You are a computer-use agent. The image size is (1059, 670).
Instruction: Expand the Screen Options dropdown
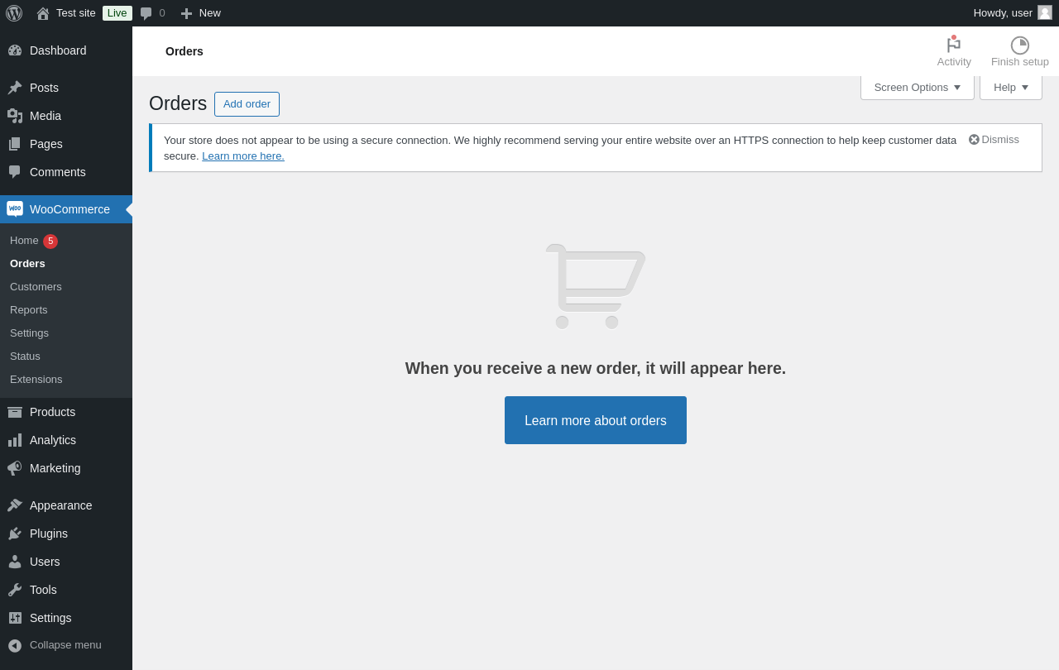tap(918, 88)
